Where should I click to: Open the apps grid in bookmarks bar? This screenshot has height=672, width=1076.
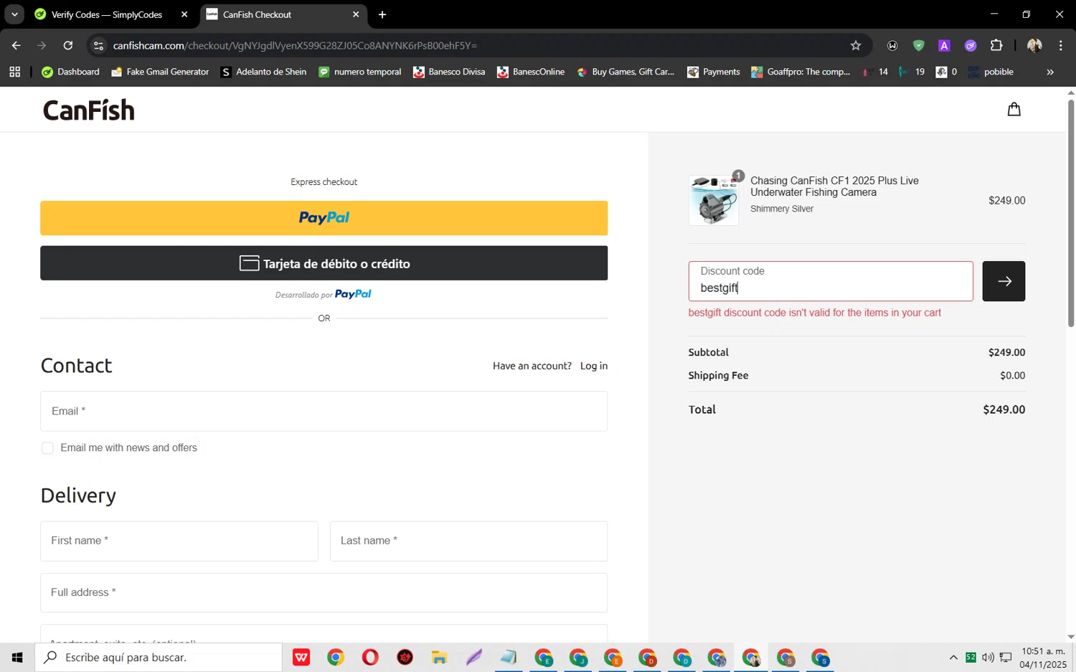click(x=14, y=72)
